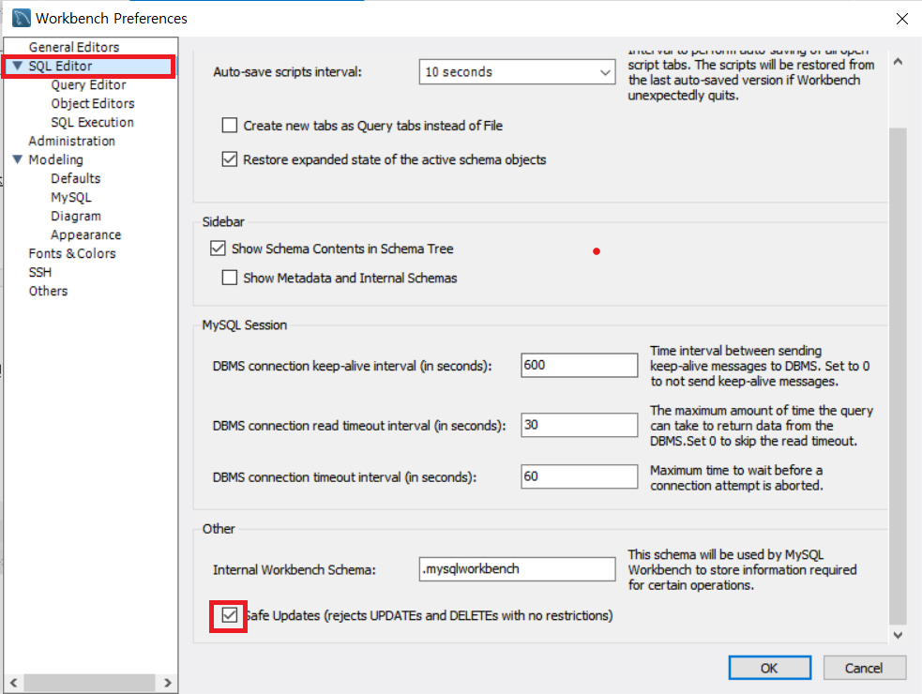Uncheck the Safe Updates checkbox
The image size is (922, 694).
229,615
